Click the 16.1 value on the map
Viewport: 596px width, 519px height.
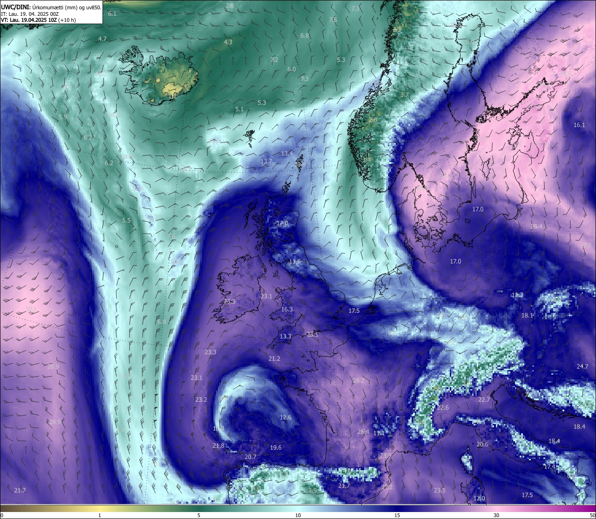click(579, 125)
